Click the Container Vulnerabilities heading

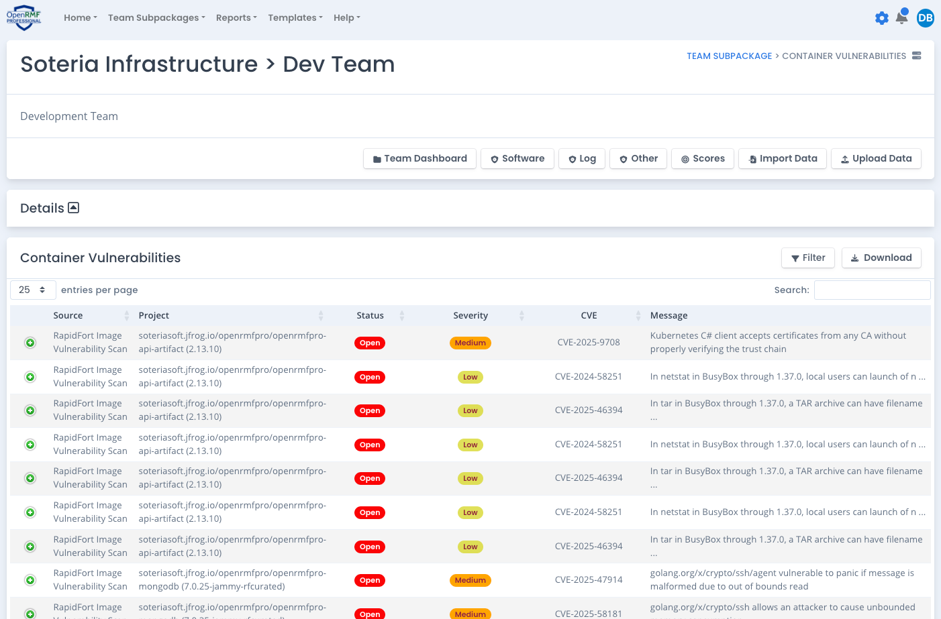coord(100,258)
